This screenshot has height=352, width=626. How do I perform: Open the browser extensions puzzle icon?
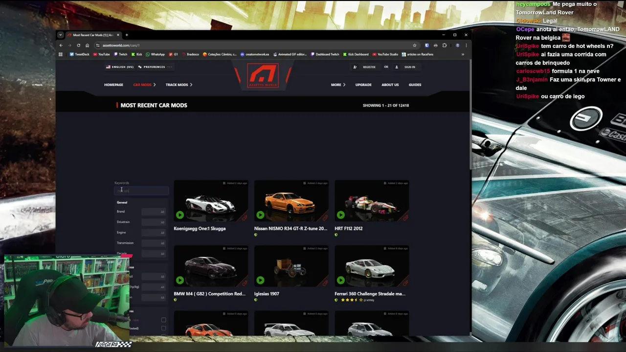pyautogui.click(x=445, y=45)
